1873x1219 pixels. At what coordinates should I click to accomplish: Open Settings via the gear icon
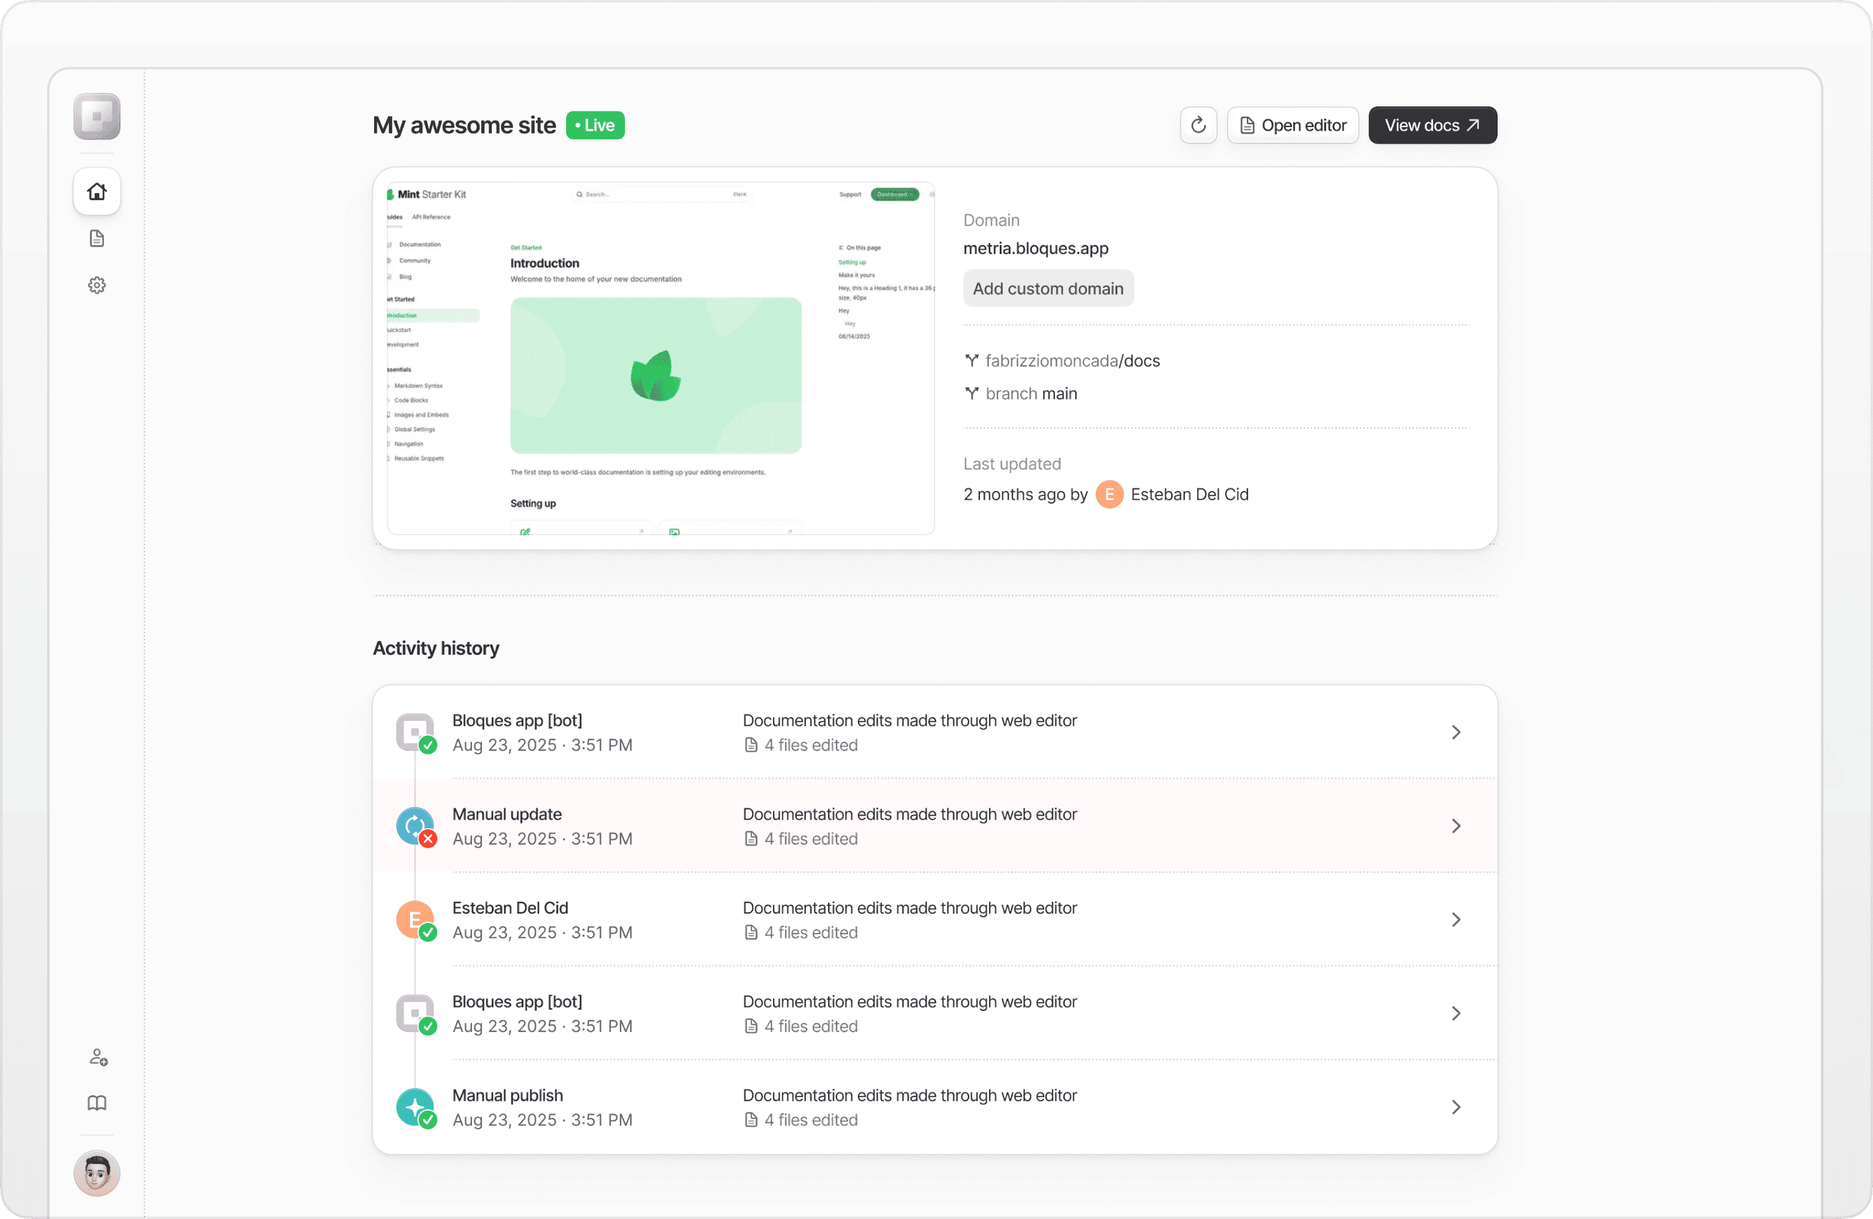[x=97, y=285]
